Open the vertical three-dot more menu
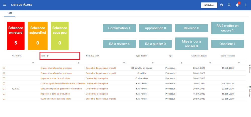Screen dimensions: 251x117 245,5
